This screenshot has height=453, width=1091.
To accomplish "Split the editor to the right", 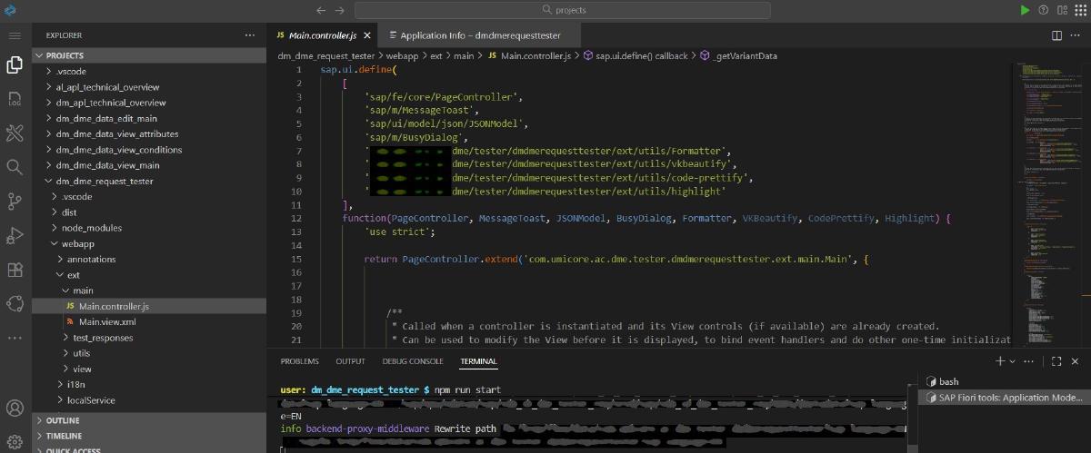I will (1056, 35).
